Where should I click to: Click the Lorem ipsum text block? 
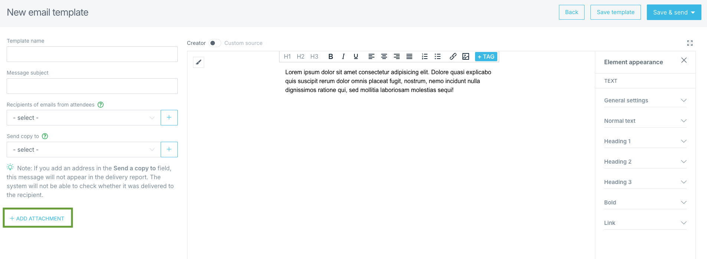(x=389, y=81)
